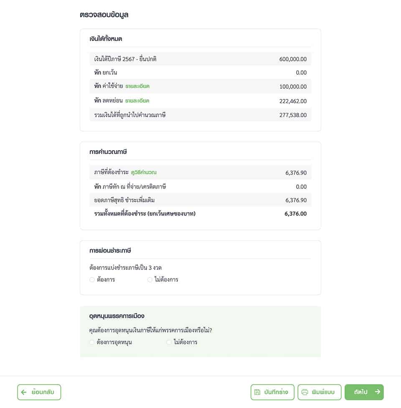Open the ดูวิธีคำนวณ link

click(x=144, y=172)
